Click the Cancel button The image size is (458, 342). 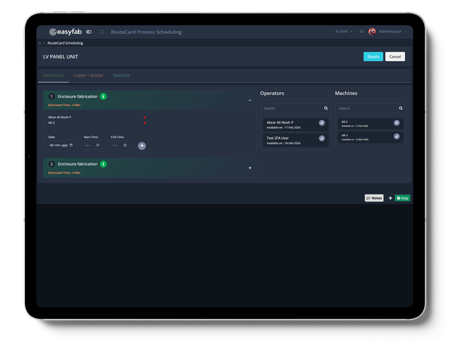395,57
